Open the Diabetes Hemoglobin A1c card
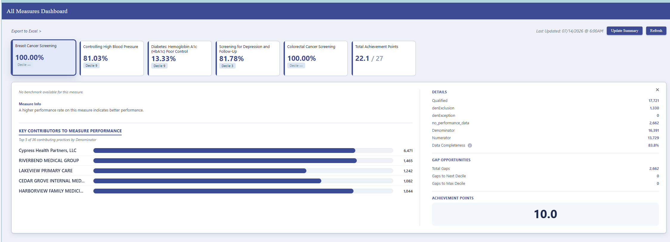670x242 pixels. click(180, 58)
